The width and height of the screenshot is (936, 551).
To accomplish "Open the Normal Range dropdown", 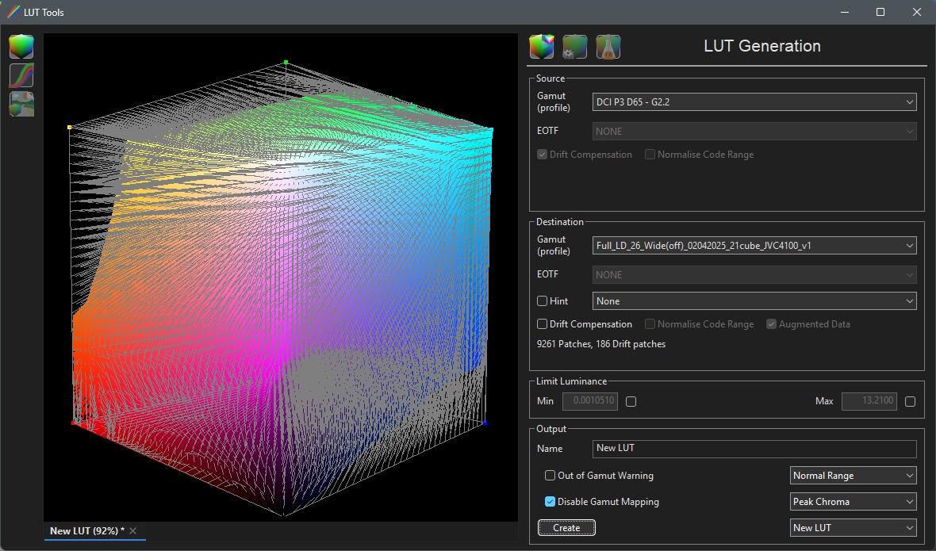I will pos(853,475).
